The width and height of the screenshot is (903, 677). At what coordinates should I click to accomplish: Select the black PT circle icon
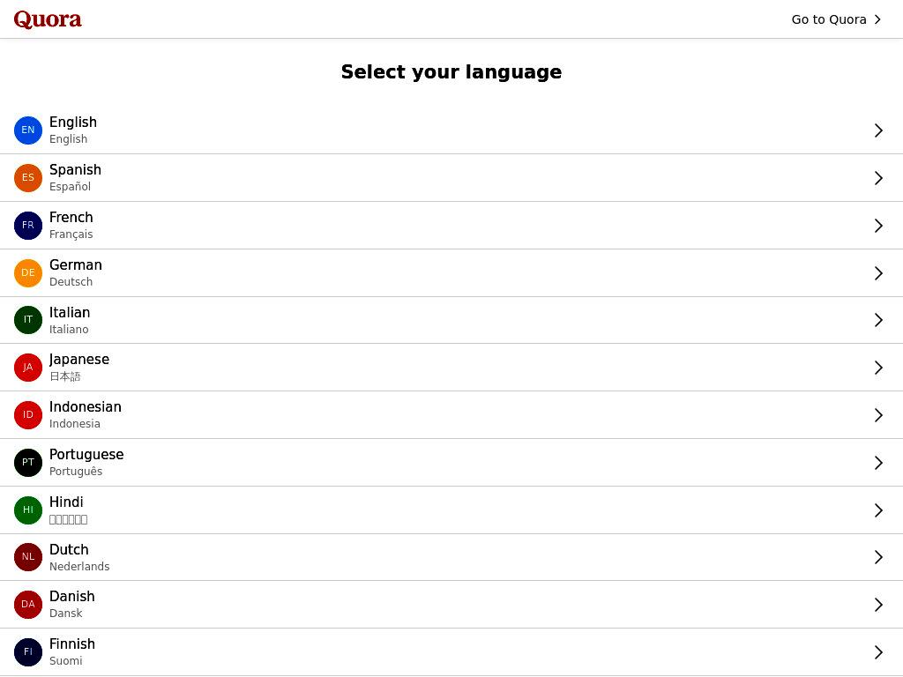[x=27, y=462]
